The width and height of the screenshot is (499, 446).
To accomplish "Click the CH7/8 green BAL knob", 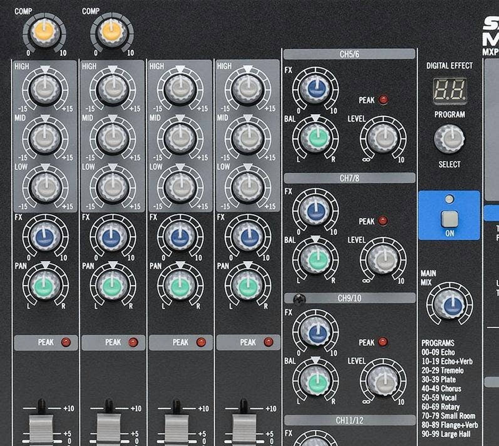I will pos(316,259).
